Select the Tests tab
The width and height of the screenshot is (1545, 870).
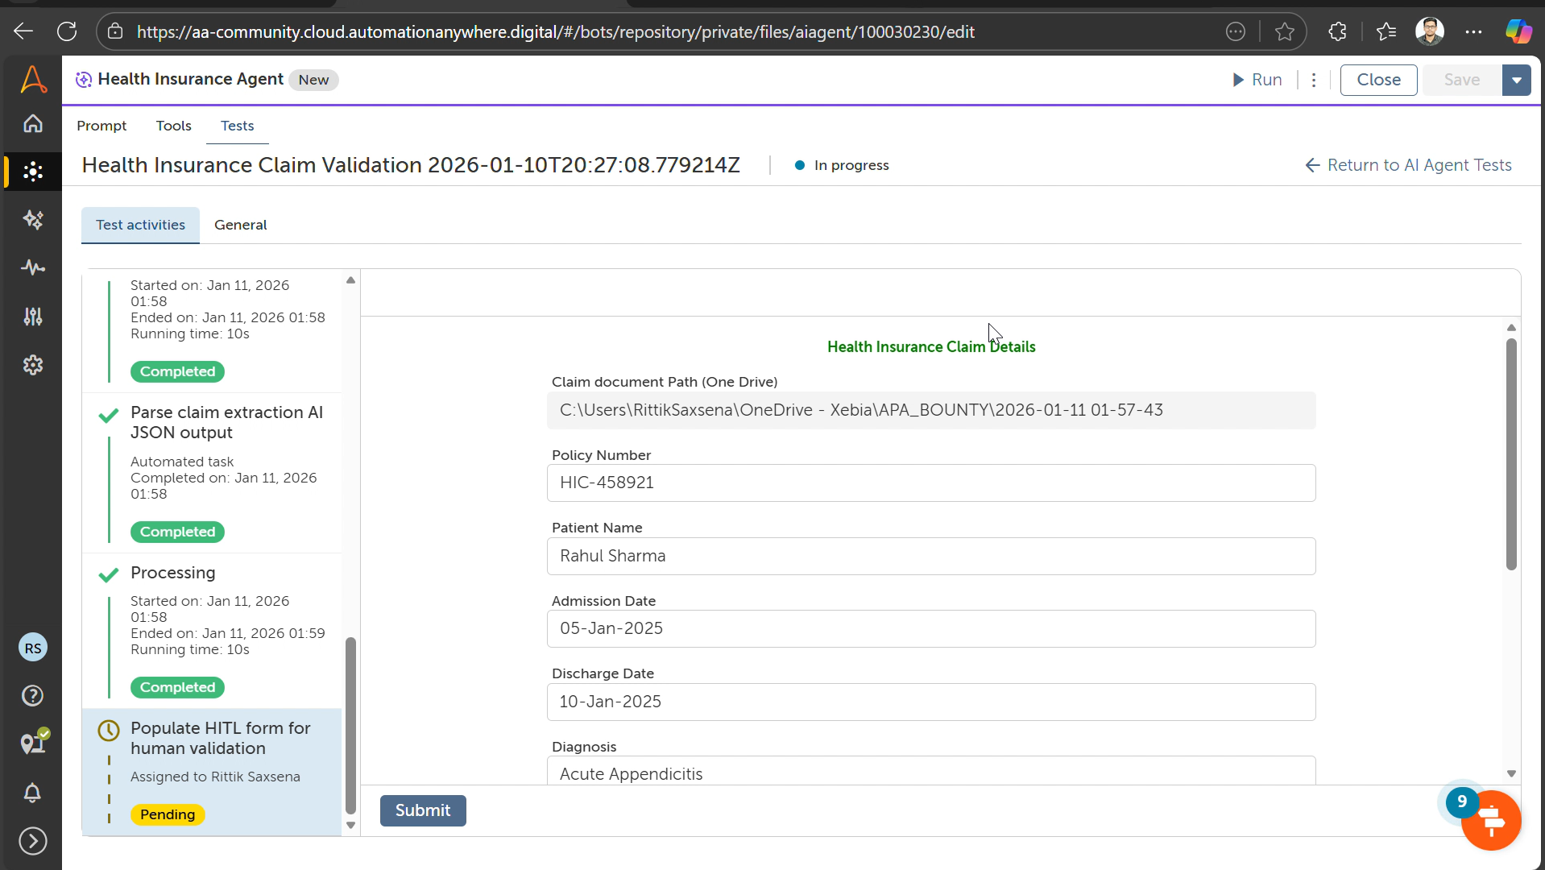pos(238,126)
